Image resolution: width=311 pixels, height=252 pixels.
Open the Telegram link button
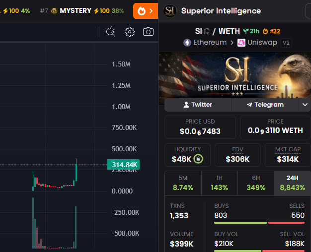(x=265, y=105)
